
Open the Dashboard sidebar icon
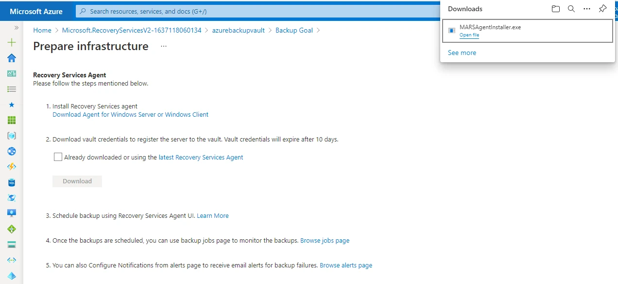[12, 73]
